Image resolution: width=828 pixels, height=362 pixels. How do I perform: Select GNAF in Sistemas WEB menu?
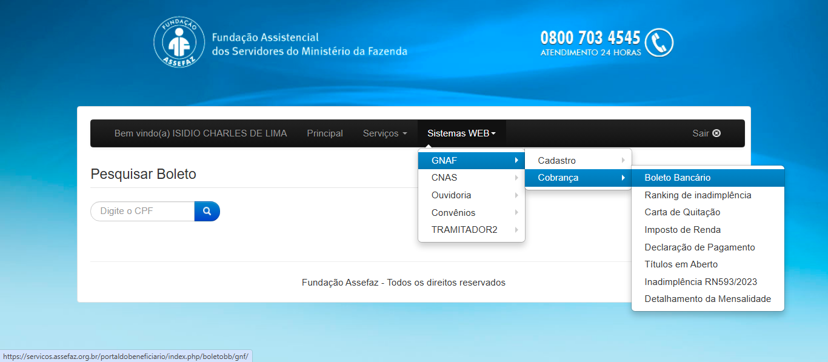[471, 161]
